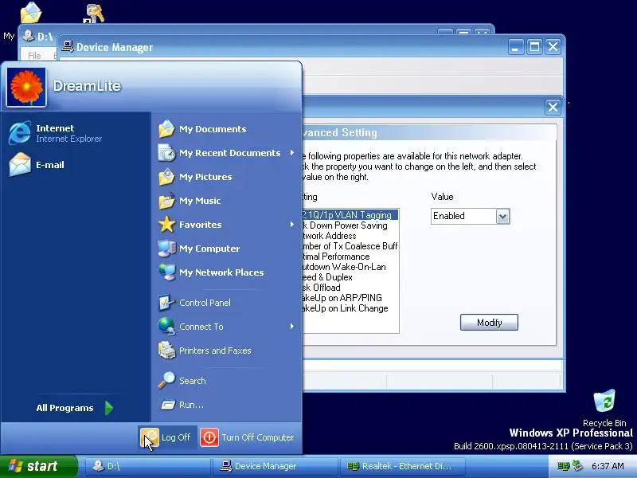The height and width of the screenshot is (478, 637).
Task: Select Link Down Power Saving setting
Action: pyautogui.click(x=350, y=225)
